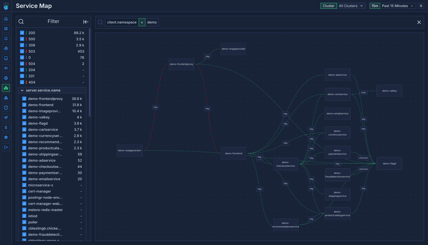
Task: Click the demo filter value
Action: [152, 23]
